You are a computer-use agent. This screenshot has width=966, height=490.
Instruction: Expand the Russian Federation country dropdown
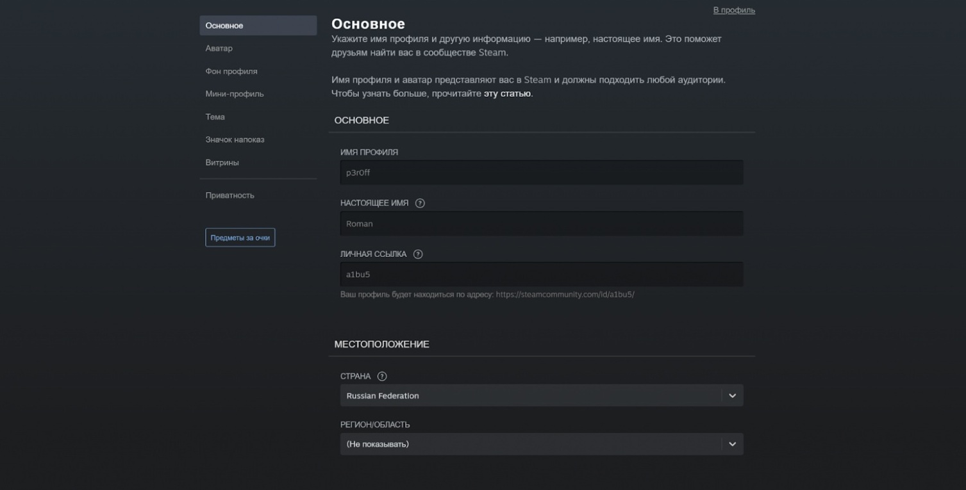(542, 396)
